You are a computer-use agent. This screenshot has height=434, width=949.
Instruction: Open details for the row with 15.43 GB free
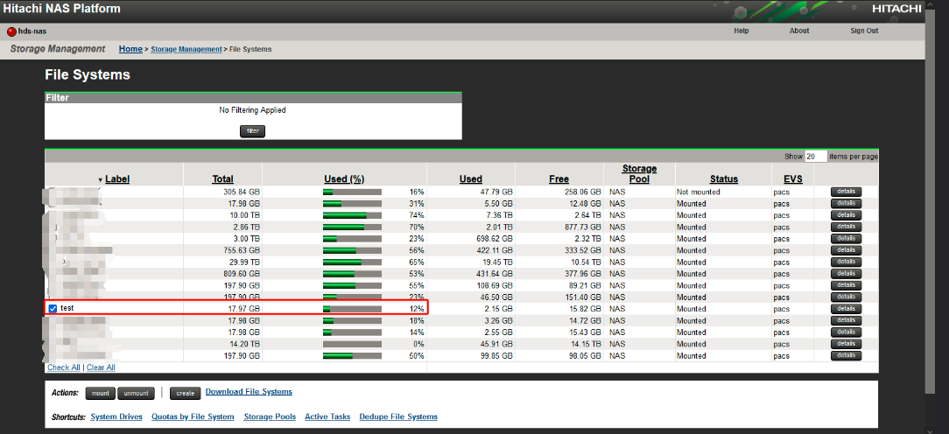[846, 332]
